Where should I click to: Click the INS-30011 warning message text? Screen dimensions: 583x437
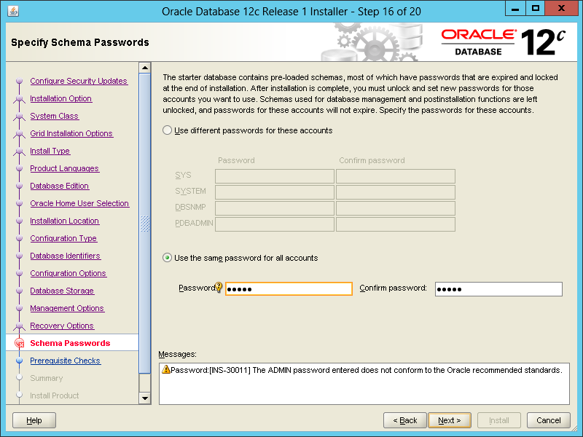pyautogui.click(x=367, y=370)
